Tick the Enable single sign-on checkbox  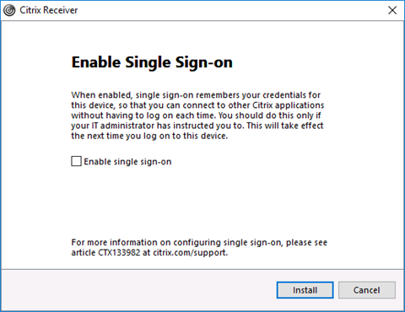pos(76,161)
